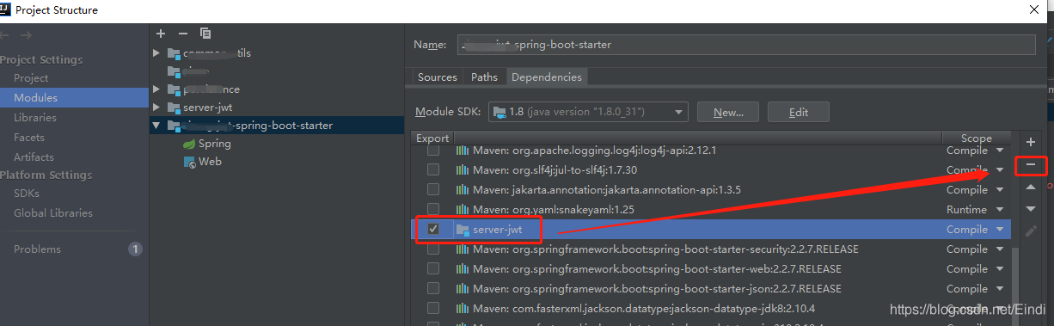Screen dimensions: 1054x326
Task: Check export box for snakeyaml dependency
Action: click(433, 209)
